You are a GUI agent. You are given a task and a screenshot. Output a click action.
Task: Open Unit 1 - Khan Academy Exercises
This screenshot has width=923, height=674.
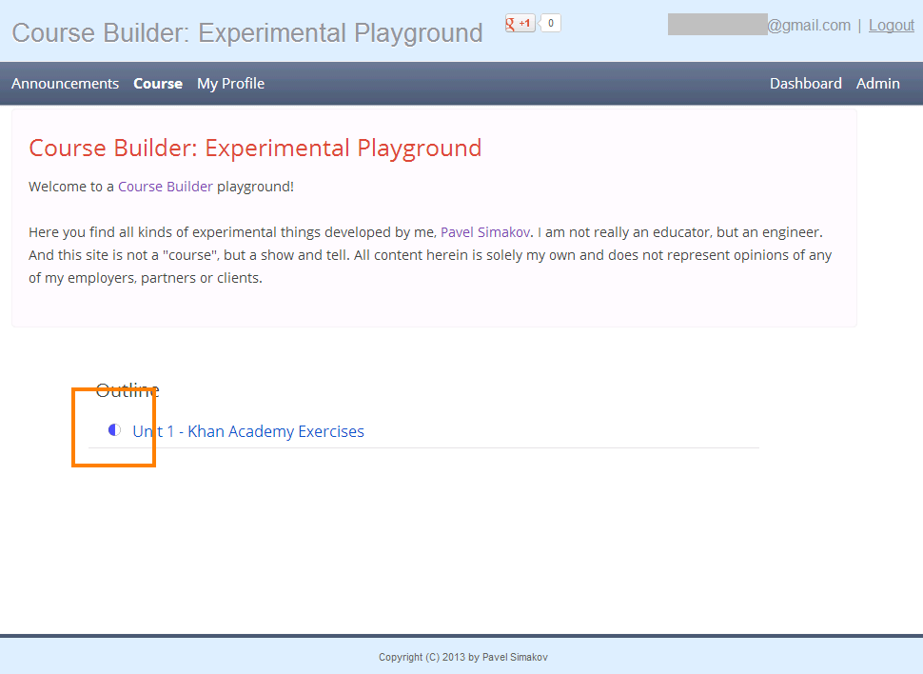pos(248,431)
